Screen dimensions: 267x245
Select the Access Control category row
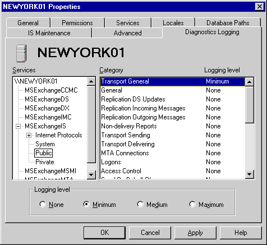(x=173, y=171)
